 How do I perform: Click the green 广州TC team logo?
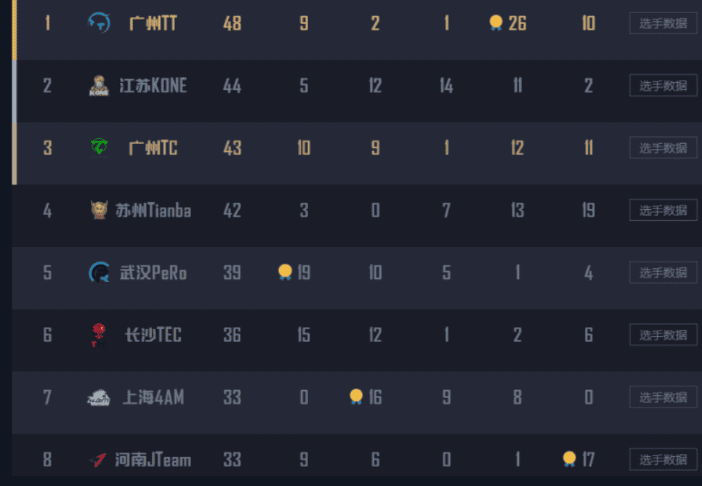99,147
